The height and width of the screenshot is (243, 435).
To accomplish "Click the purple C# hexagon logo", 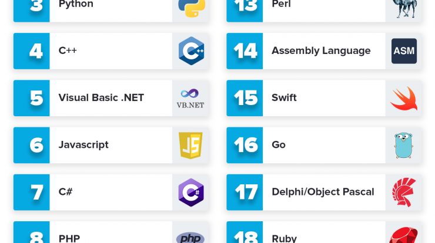I will point(191,193).
